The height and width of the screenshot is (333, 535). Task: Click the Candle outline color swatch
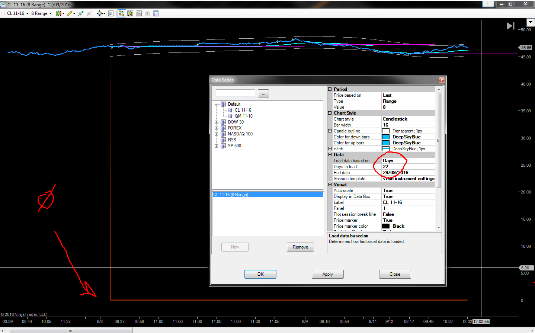click(x=386, y=131)
